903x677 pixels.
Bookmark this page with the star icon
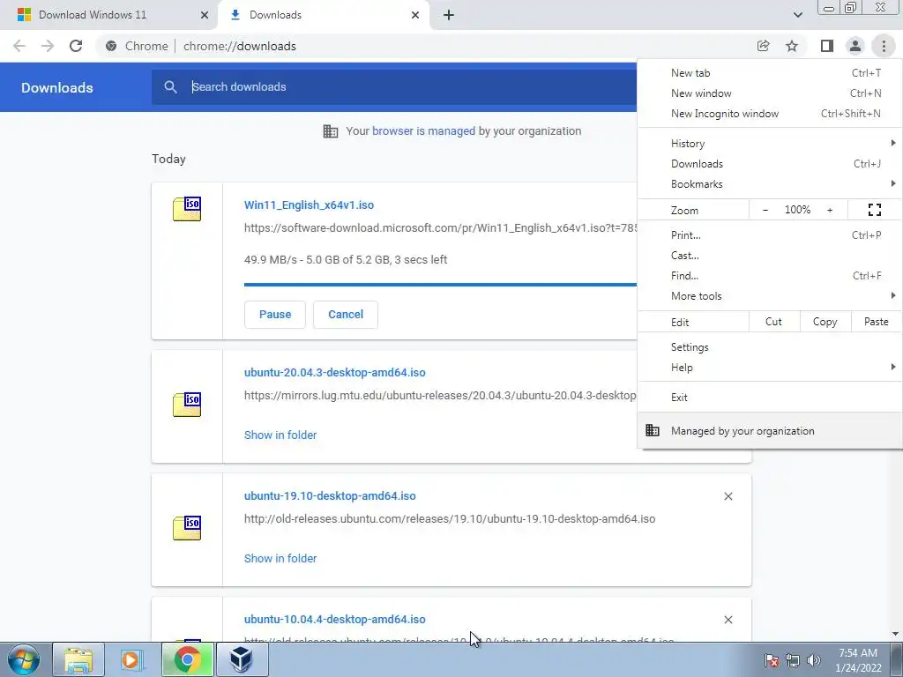click(792, 46)
